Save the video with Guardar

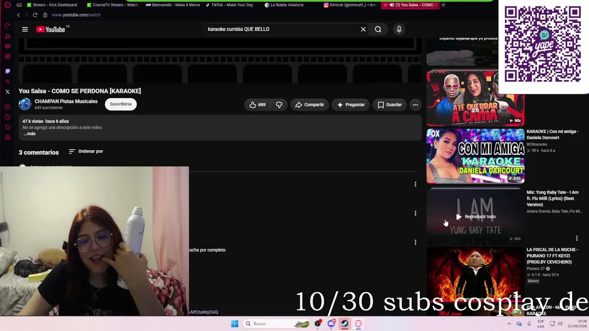(390, 105)
